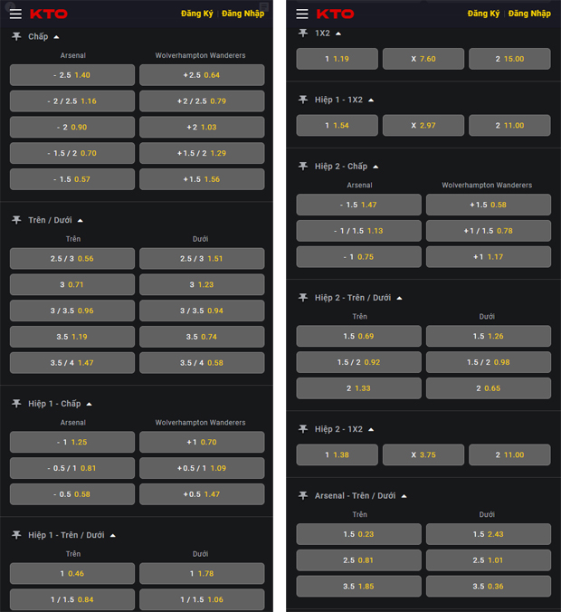561x612 pixels.
Task: Select Dưới 3.5 / 4 at 0.58
Action: (202, 363)
